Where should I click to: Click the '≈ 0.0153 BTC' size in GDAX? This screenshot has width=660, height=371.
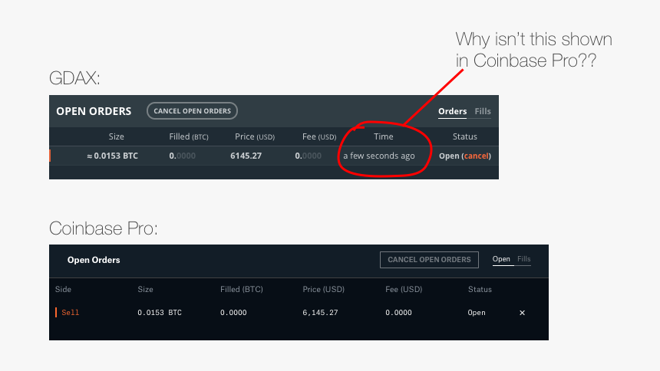[112, 156]
